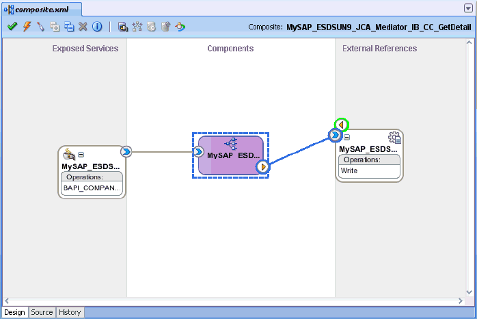
Task: Click the composite name MySAP_ESDSUN9_JCA_Mediator_IB_CC_GetDetail
Action: 379,27
